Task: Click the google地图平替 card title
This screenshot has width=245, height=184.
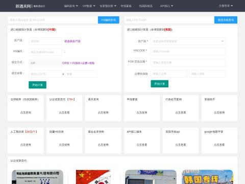Action: [214, 132]
